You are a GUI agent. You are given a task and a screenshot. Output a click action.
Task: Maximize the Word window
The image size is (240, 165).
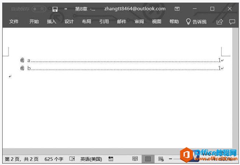tap(212, 9)
